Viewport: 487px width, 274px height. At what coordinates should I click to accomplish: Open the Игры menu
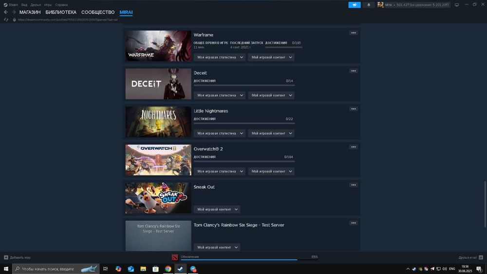(48, 5)
